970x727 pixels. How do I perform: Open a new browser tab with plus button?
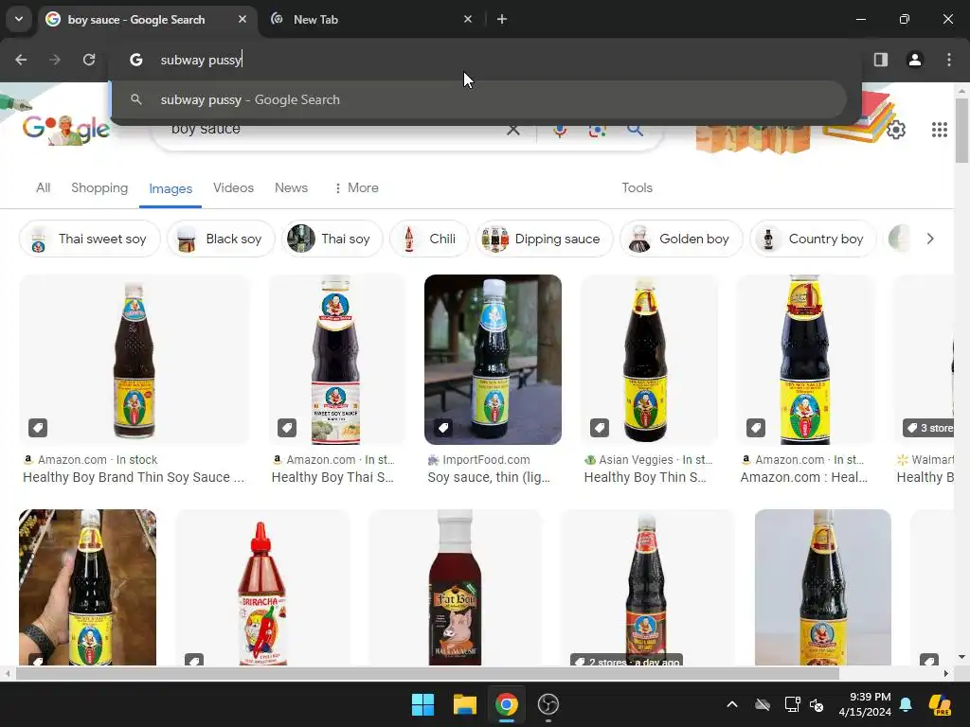pos(502,19)
